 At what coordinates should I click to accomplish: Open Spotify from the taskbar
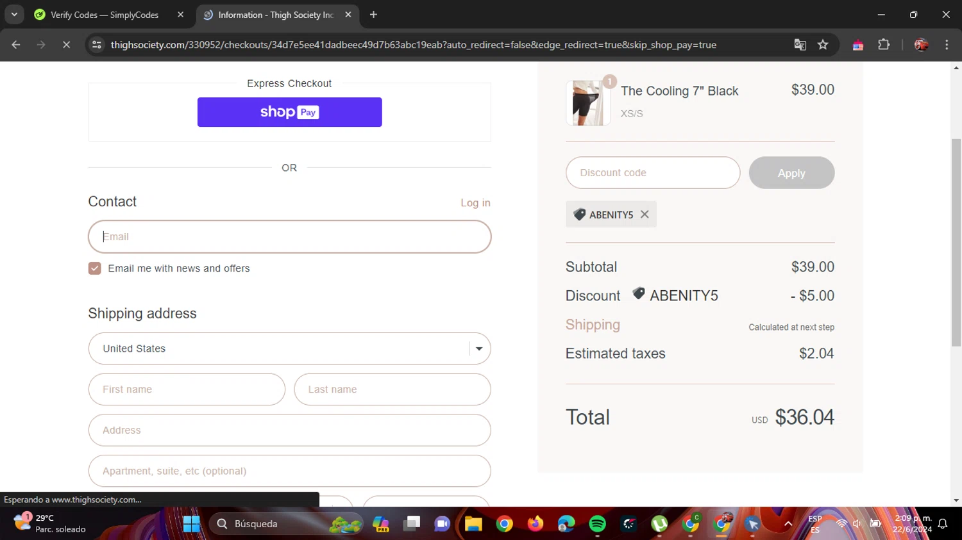(x=597, y=524)
